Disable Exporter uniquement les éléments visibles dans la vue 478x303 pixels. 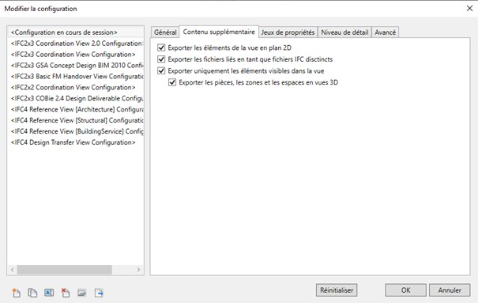coord(161,70)
